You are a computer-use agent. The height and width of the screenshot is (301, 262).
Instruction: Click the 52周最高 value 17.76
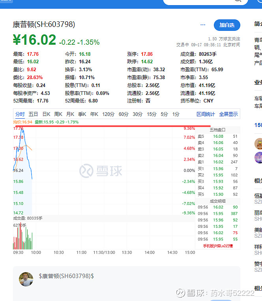click(43, 101)
